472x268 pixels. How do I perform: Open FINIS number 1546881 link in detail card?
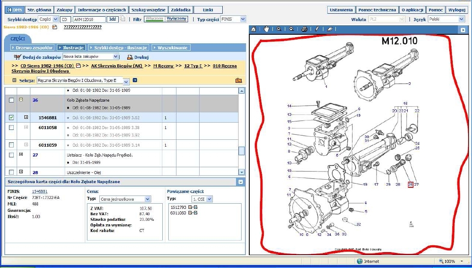pyautogui.click(x=40, y=191)
